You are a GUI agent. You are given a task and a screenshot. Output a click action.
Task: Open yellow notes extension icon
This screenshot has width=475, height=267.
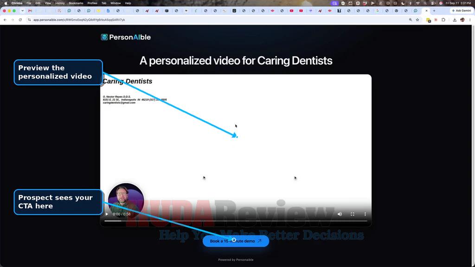428,20
